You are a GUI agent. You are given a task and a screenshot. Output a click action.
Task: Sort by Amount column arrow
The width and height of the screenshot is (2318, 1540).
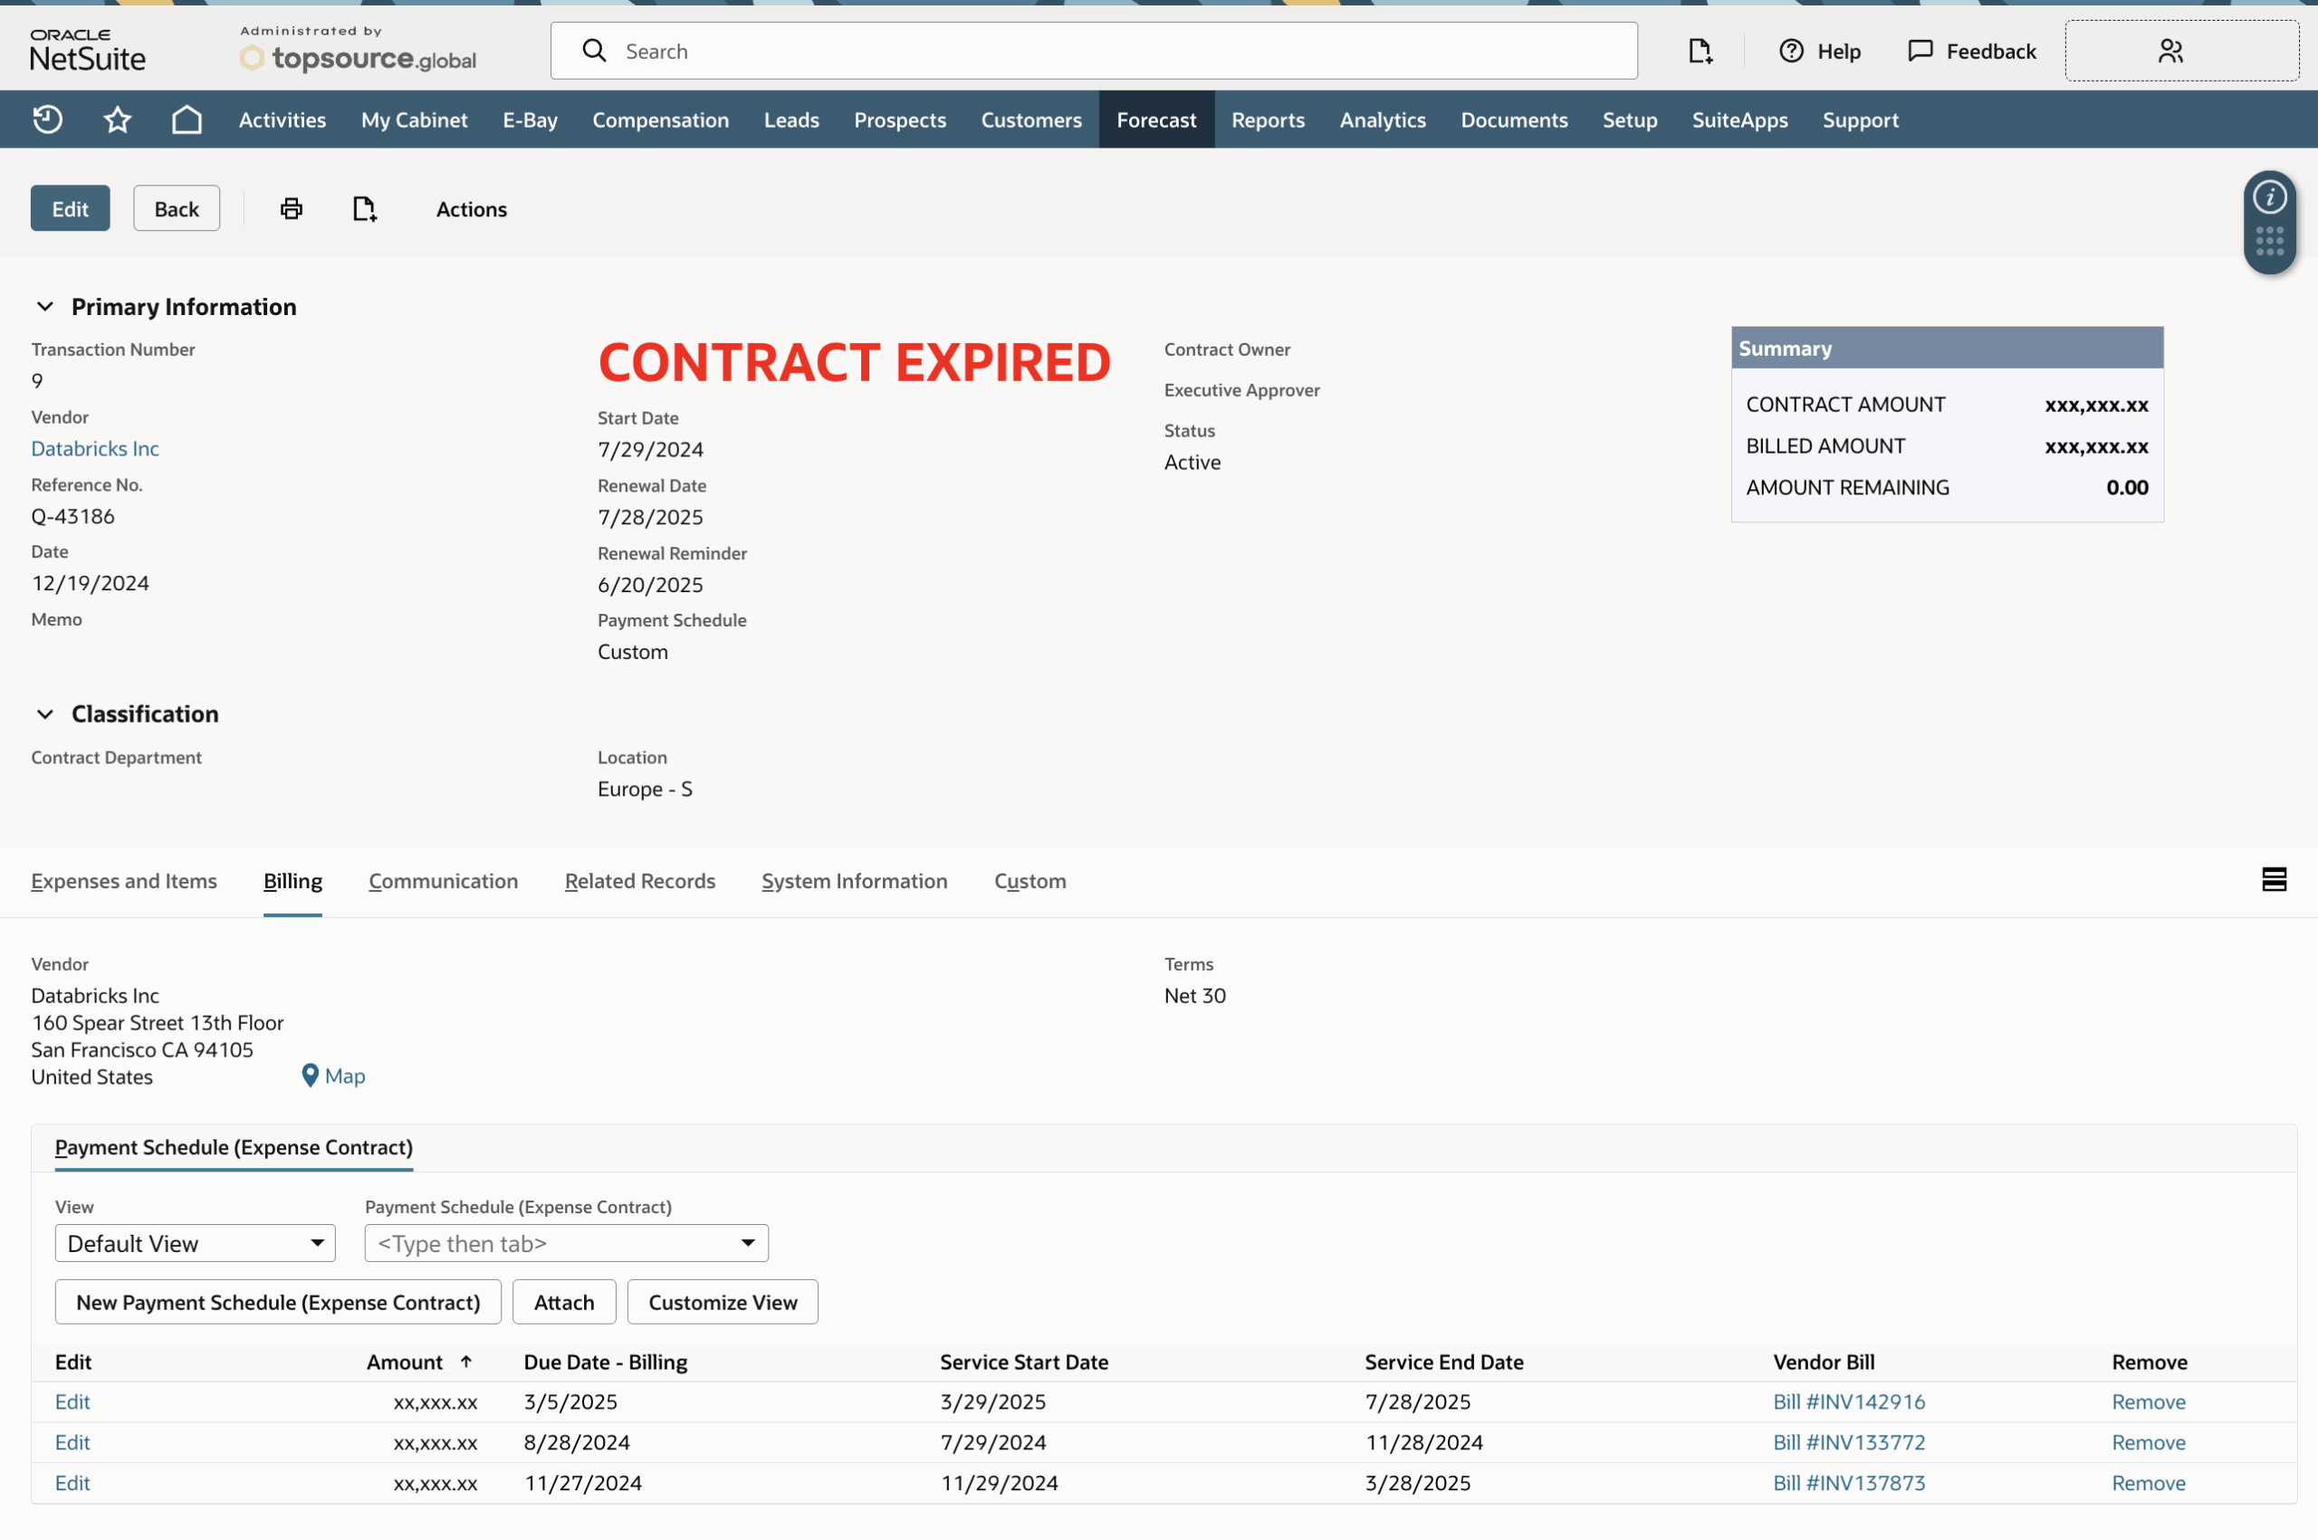[x=466, y=1363]
